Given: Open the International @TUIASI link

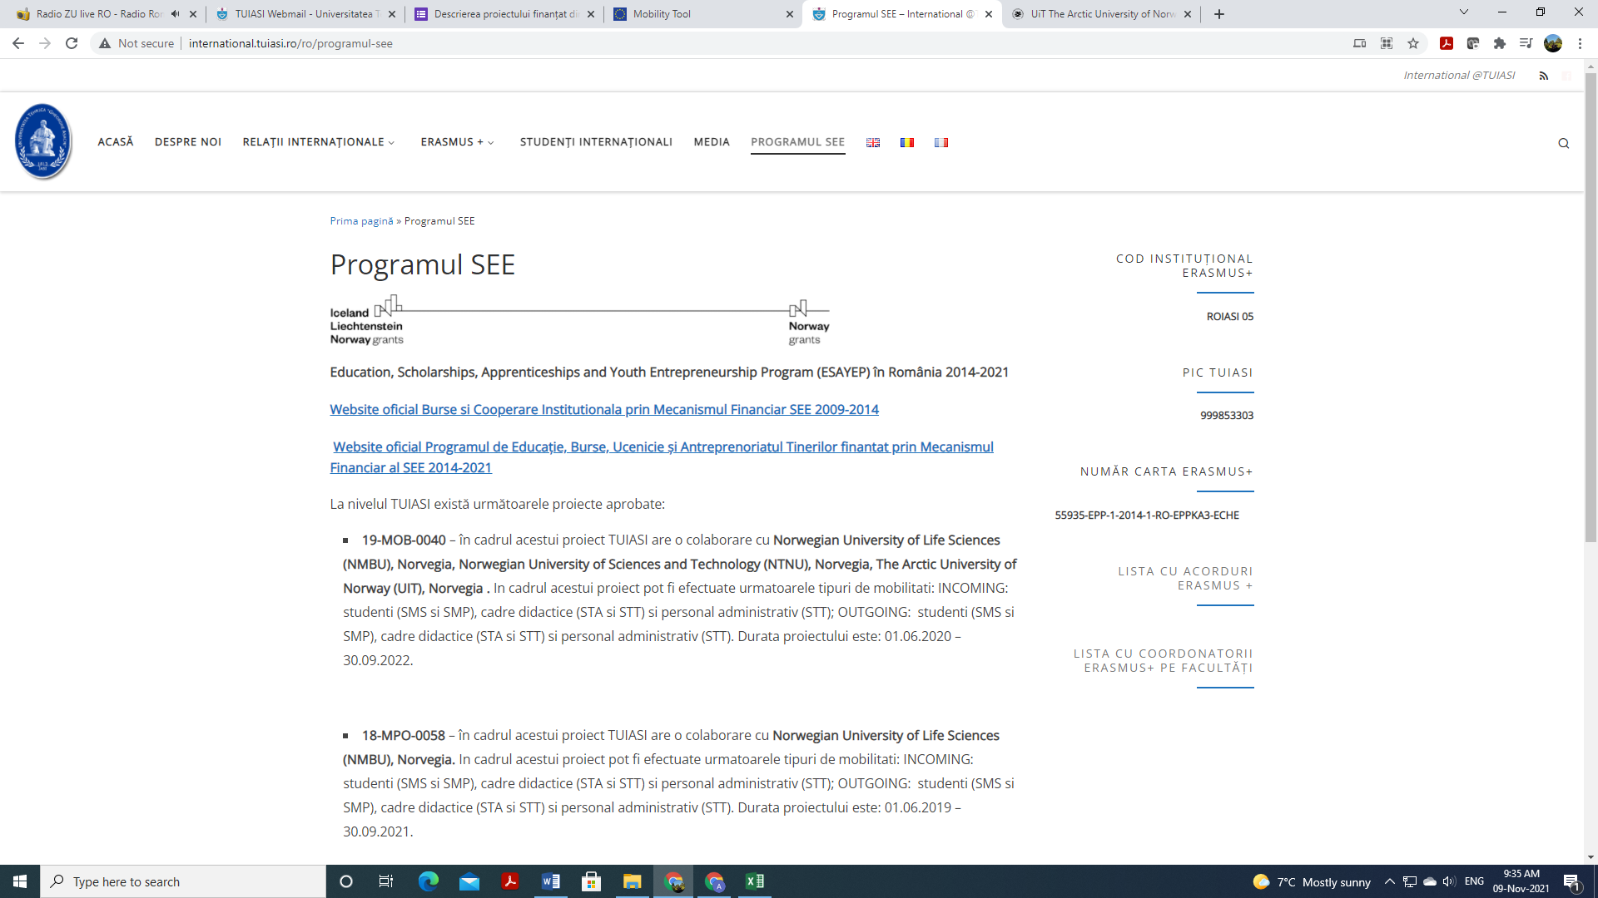Looking at the screenshot, I should (x=1459, y=76).
